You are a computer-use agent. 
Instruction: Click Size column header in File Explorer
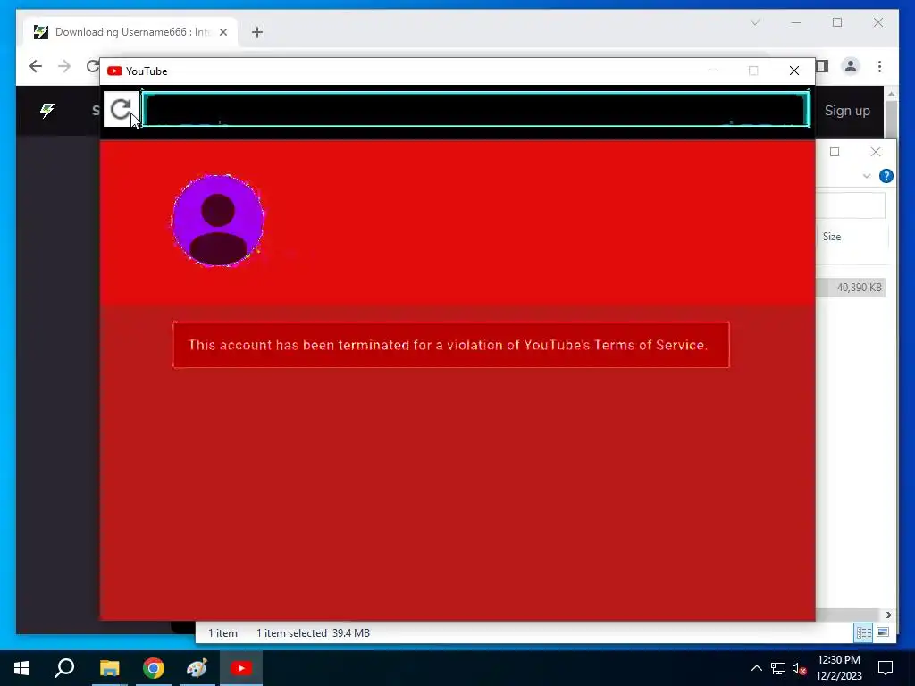tap(832, 237)
